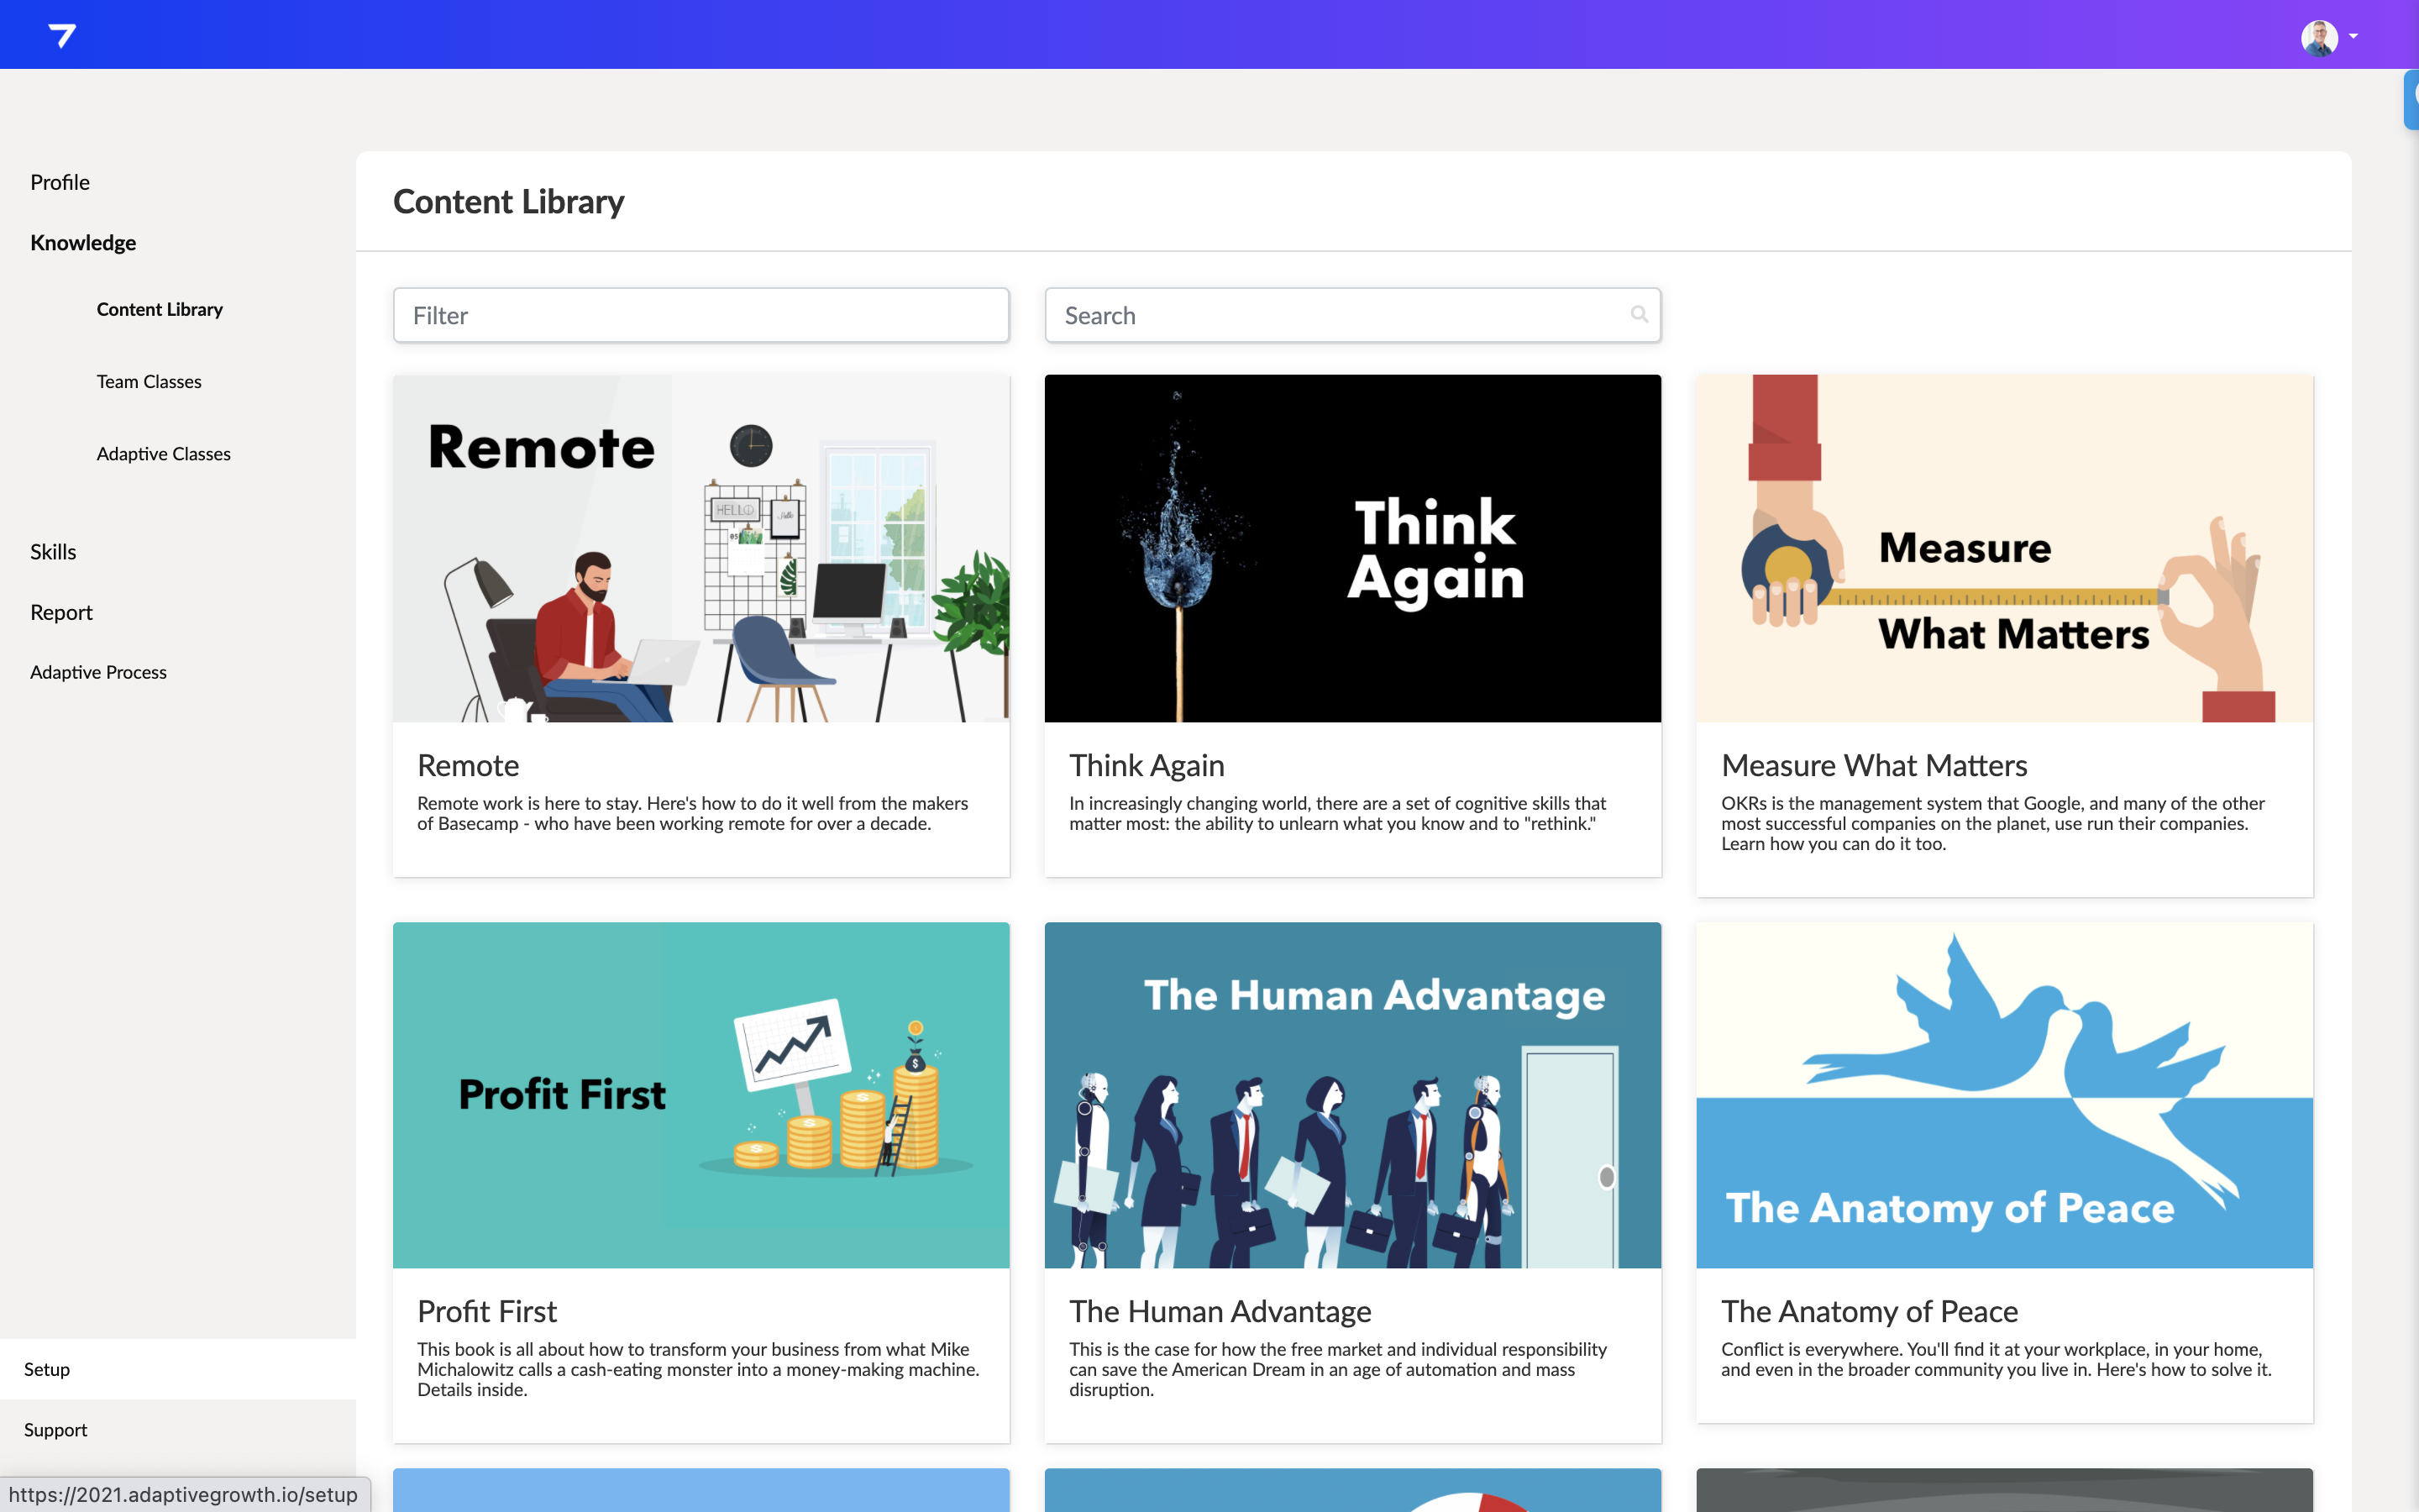
Task: Open the Skills section
Action: click(53, 552)
